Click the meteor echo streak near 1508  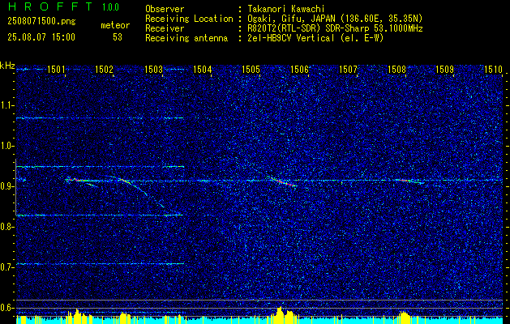pos(409,181)
